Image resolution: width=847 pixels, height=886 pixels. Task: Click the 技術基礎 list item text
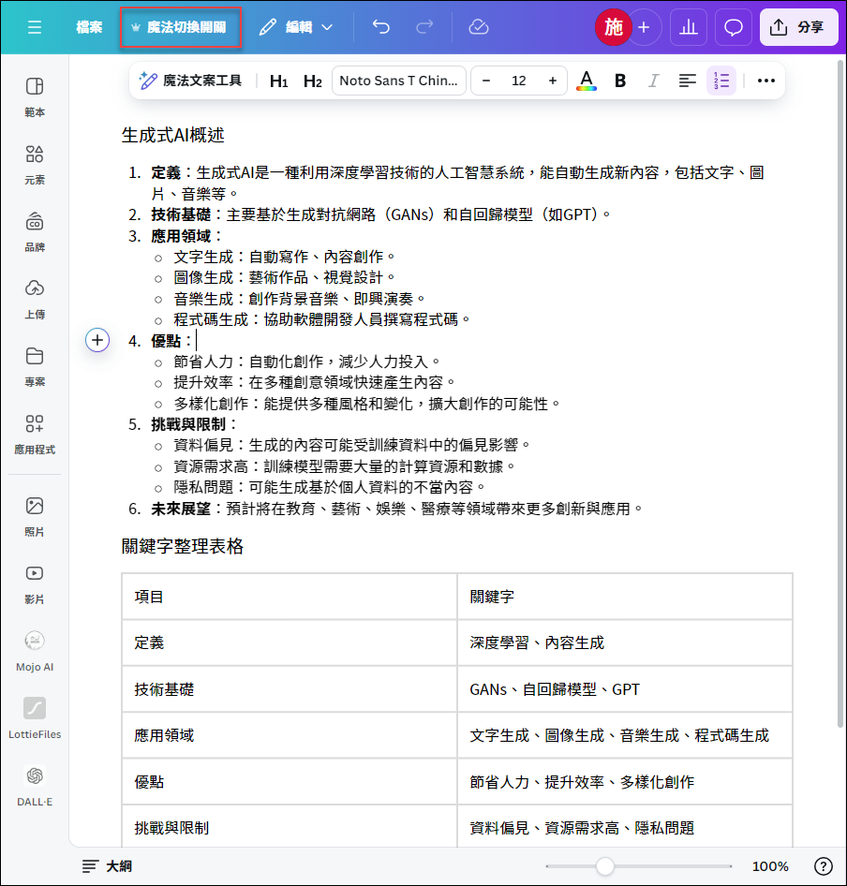(x=381, y=214)
